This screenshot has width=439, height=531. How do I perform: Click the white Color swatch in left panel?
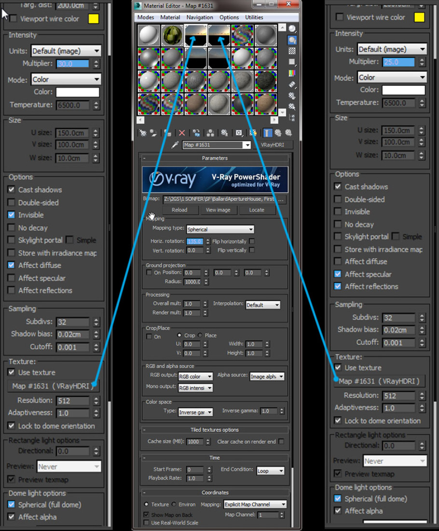(x=78, y=92)
